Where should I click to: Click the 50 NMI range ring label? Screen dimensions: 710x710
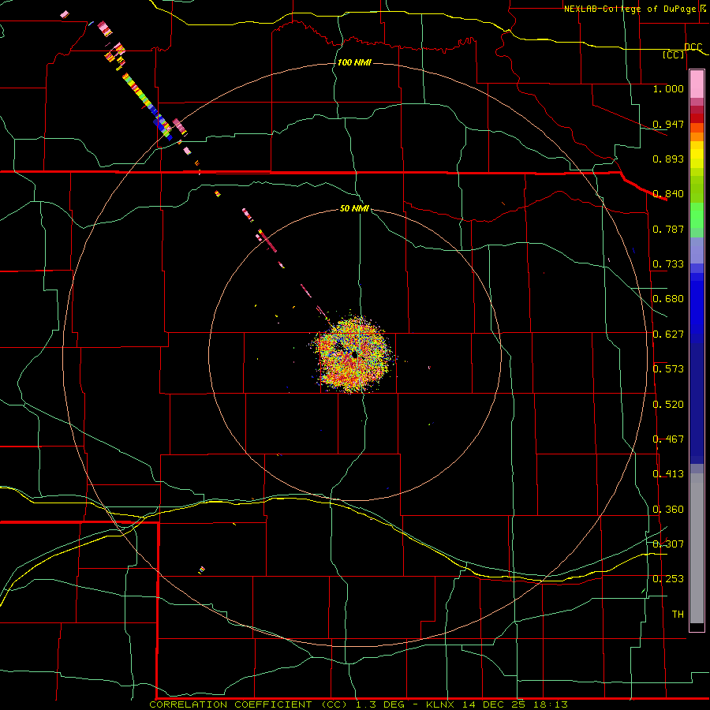coord(354,208)
